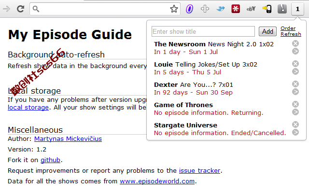Select the Louie show title

point(163,64)
